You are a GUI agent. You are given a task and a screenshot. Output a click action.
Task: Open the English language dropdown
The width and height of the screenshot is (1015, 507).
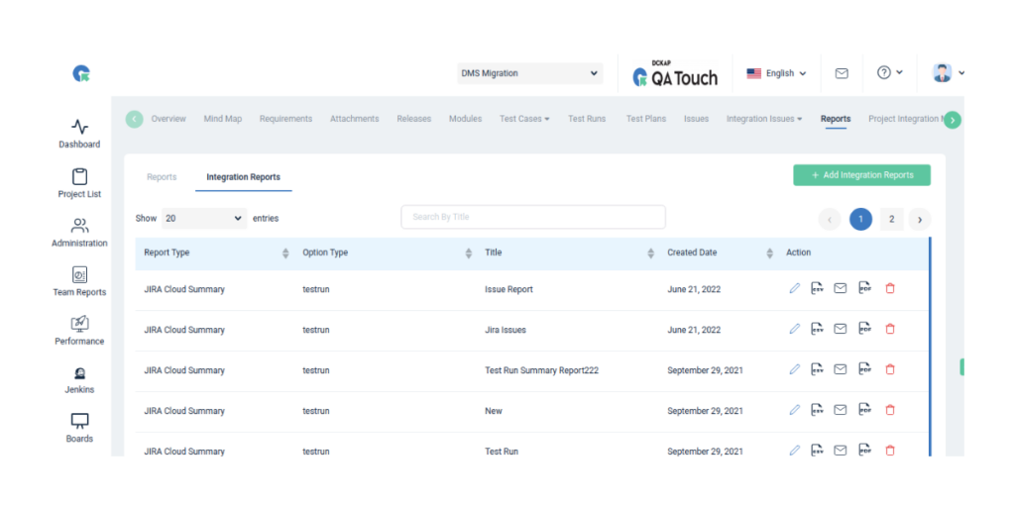pyautogui.click(x=776, y=73)
